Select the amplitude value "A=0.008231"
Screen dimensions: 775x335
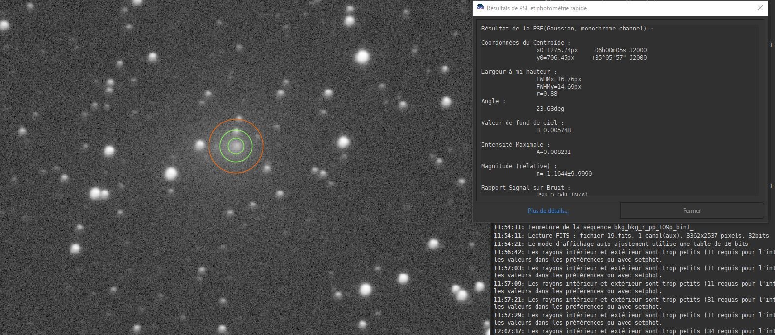click(554, 152)
